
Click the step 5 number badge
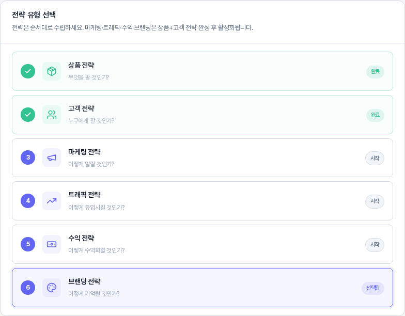pyautogui.click(x=28, y=244)
